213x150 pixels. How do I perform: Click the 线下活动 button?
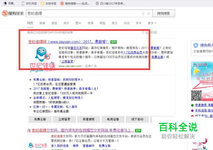(137, 119)
